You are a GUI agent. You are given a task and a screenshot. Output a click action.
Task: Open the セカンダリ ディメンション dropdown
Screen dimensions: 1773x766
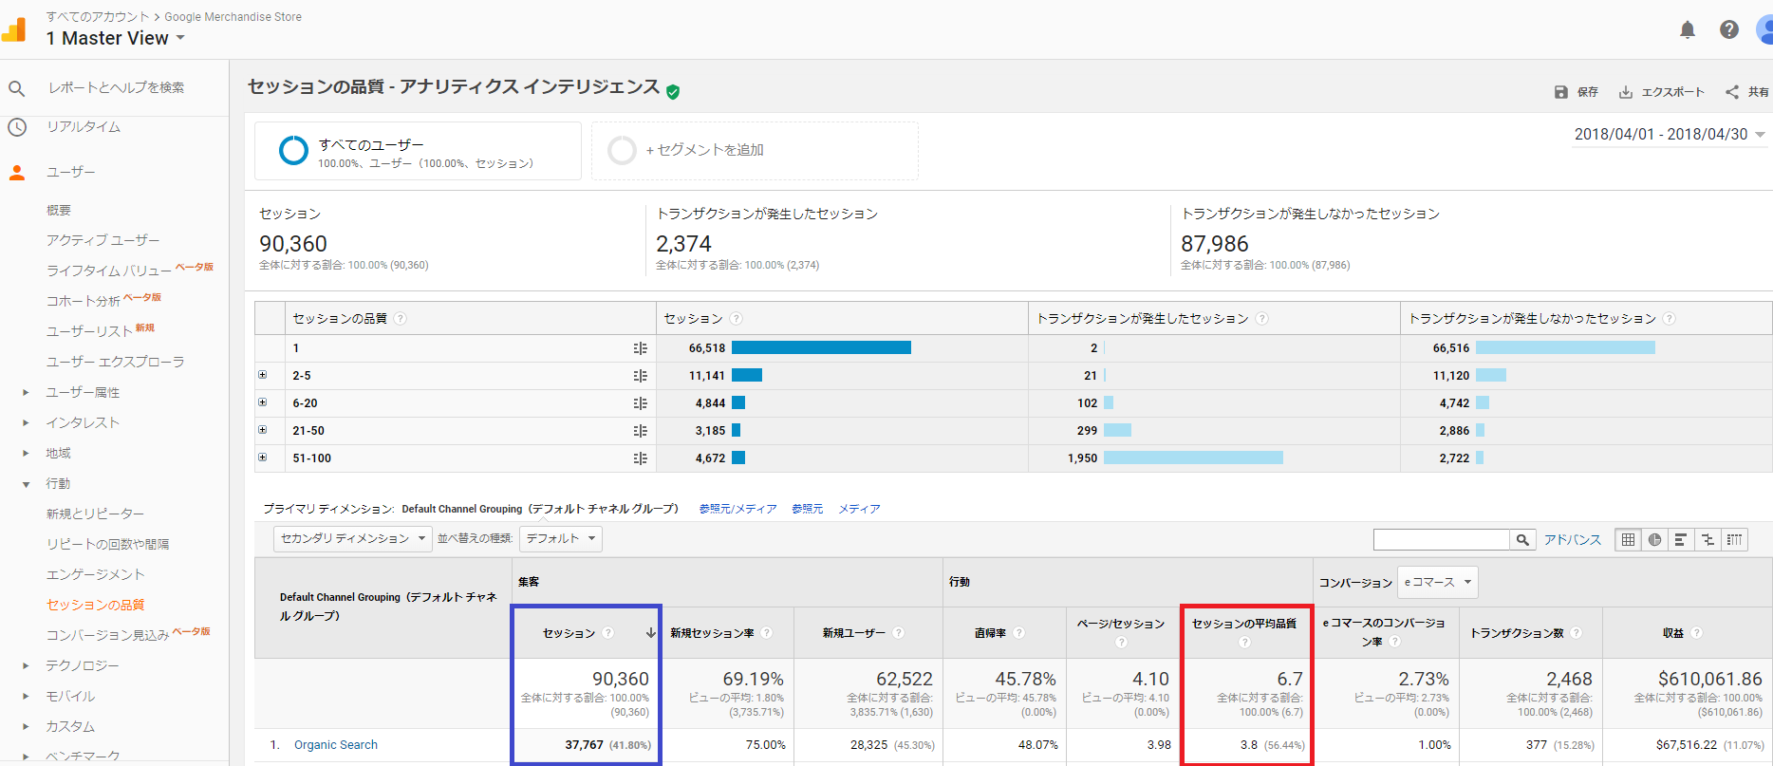click(353, 539)
